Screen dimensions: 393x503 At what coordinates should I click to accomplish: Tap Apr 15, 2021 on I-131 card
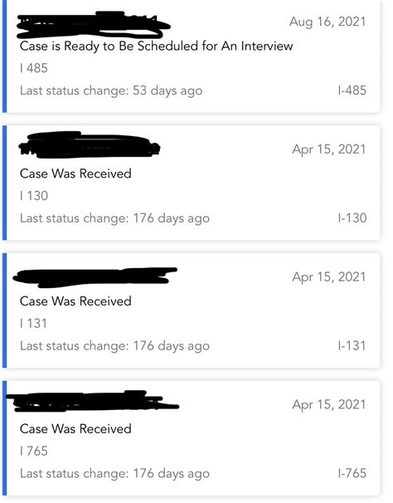[328, 277]
